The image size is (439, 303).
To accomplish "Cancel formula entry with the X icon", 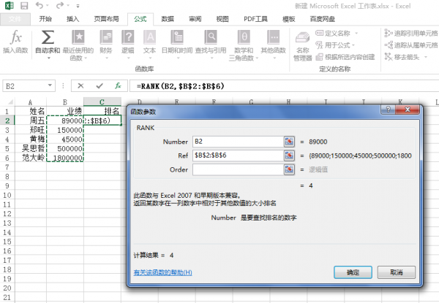I will coord(80,85).
